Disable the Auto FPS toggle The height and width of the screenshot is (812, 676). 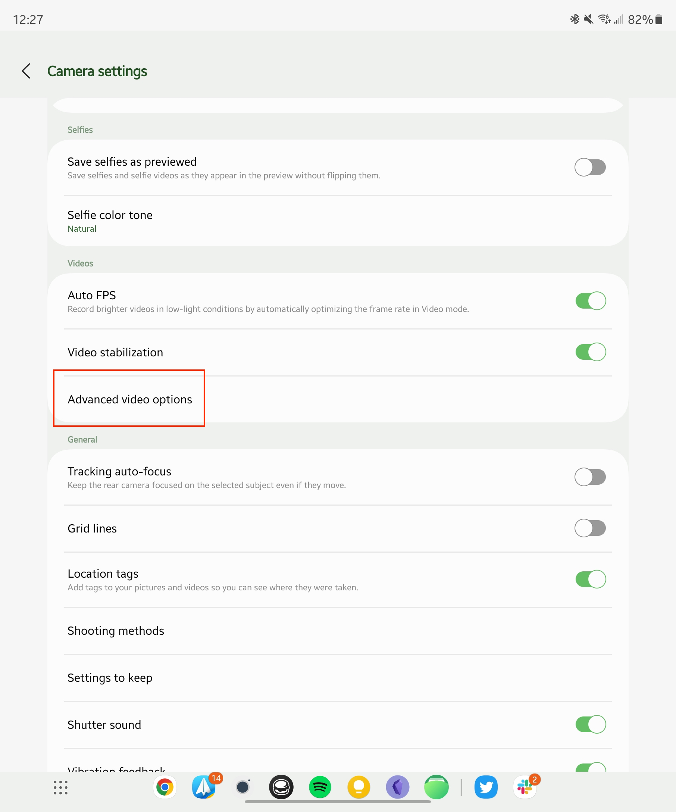click(590, 300)
